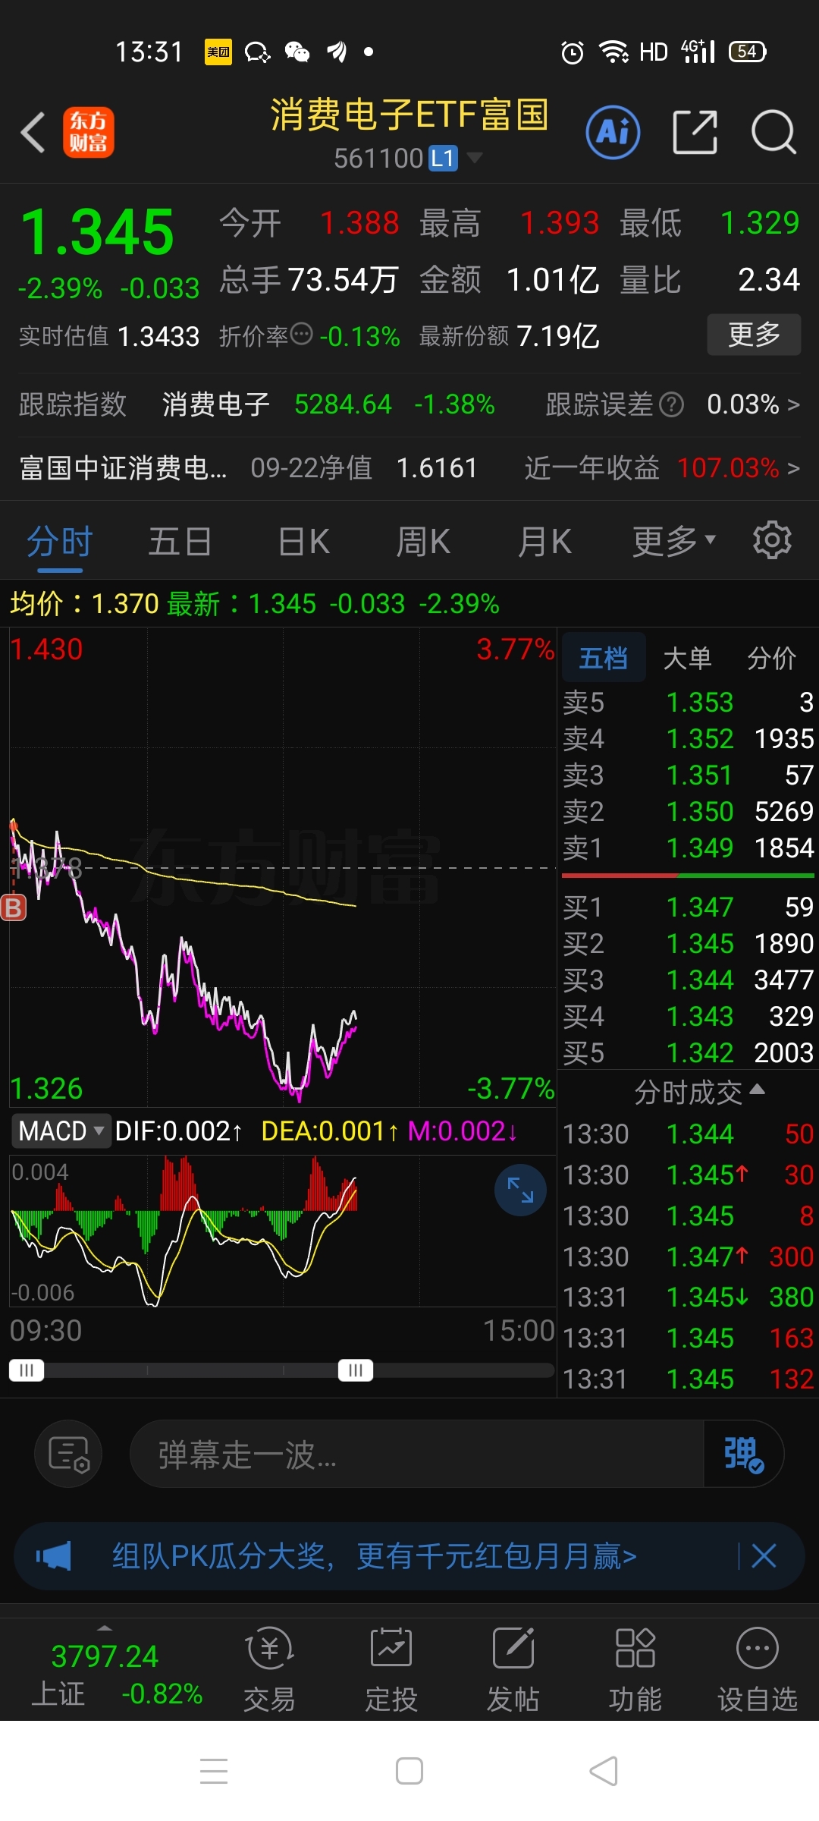Open chart settings gear icon
The image size is (819, 1821).
(772, 540)
